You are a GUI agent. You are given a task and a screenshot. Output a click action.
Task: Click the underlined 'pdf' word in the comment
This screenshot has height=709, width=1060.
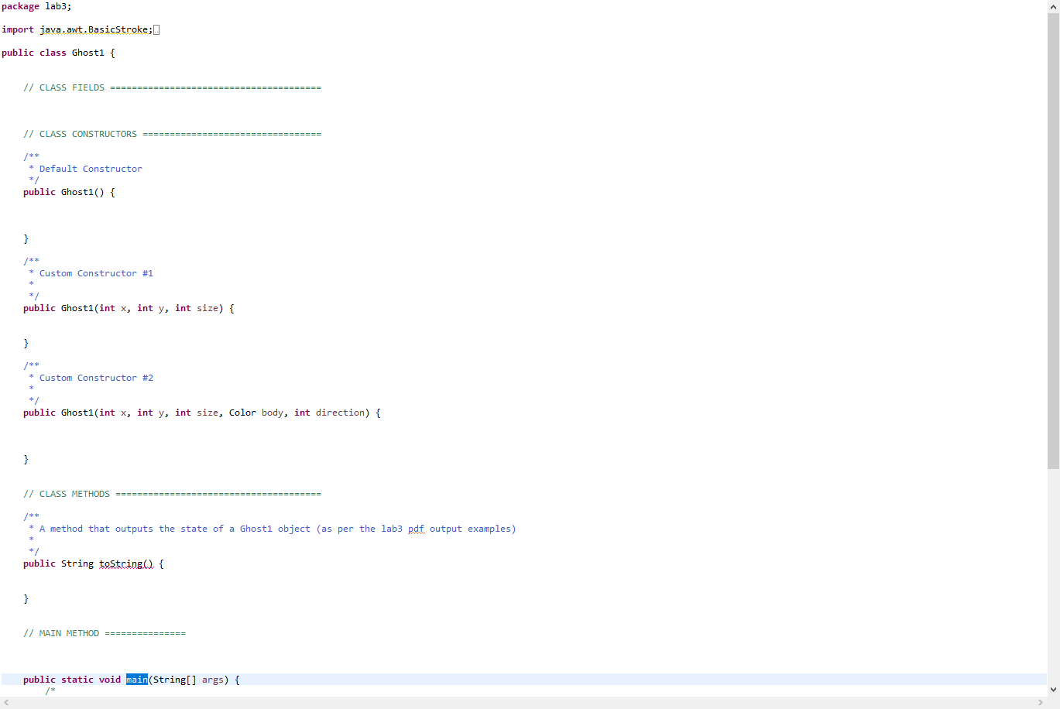pos(416,529)
